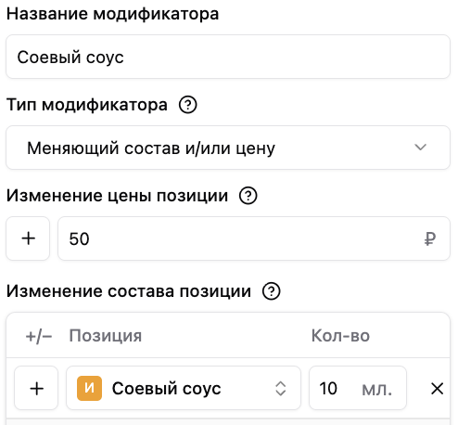Toggle plus sign in composition row

[36, 388]
